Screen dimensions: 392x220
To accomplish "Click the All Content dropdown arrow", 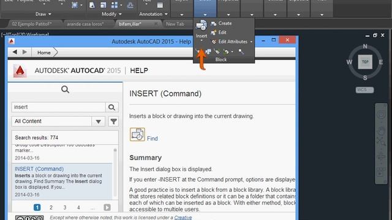I will [x=98, y=122].
